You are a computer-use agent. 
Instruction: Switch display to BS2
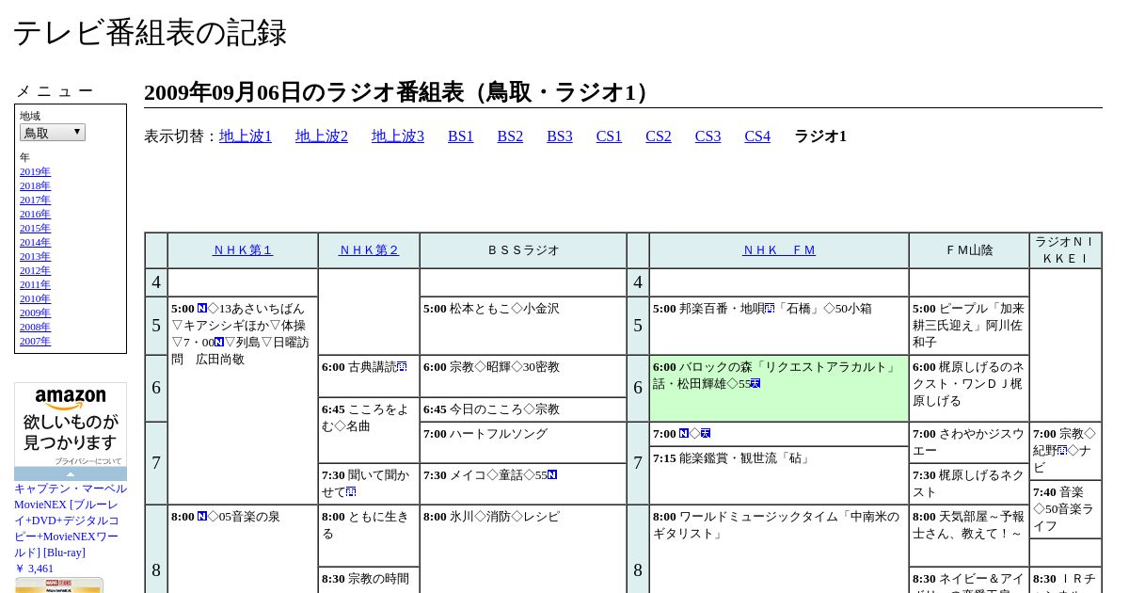tap(510, 136)
